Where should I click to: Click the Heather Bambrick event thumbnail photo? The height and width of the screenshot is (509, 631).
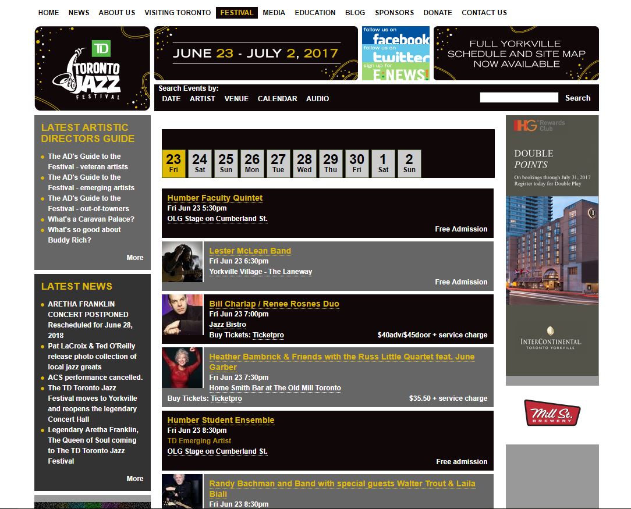(182, 368)
